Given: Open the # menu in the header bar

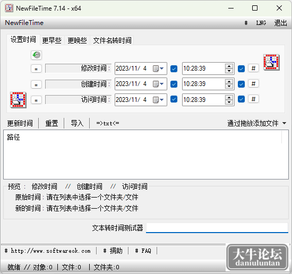Looking at the screenshot, I should click(x=246, y=23).
